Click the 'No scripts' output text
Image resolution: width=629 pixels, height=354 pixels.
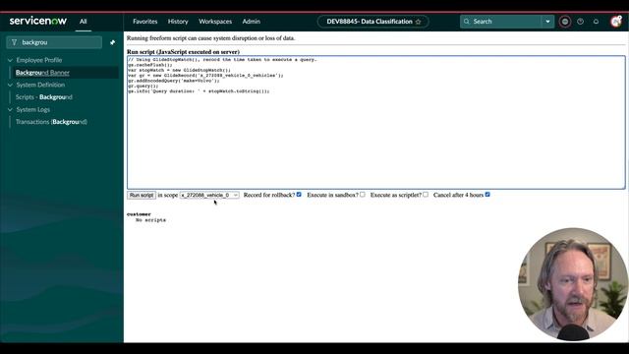150,220
